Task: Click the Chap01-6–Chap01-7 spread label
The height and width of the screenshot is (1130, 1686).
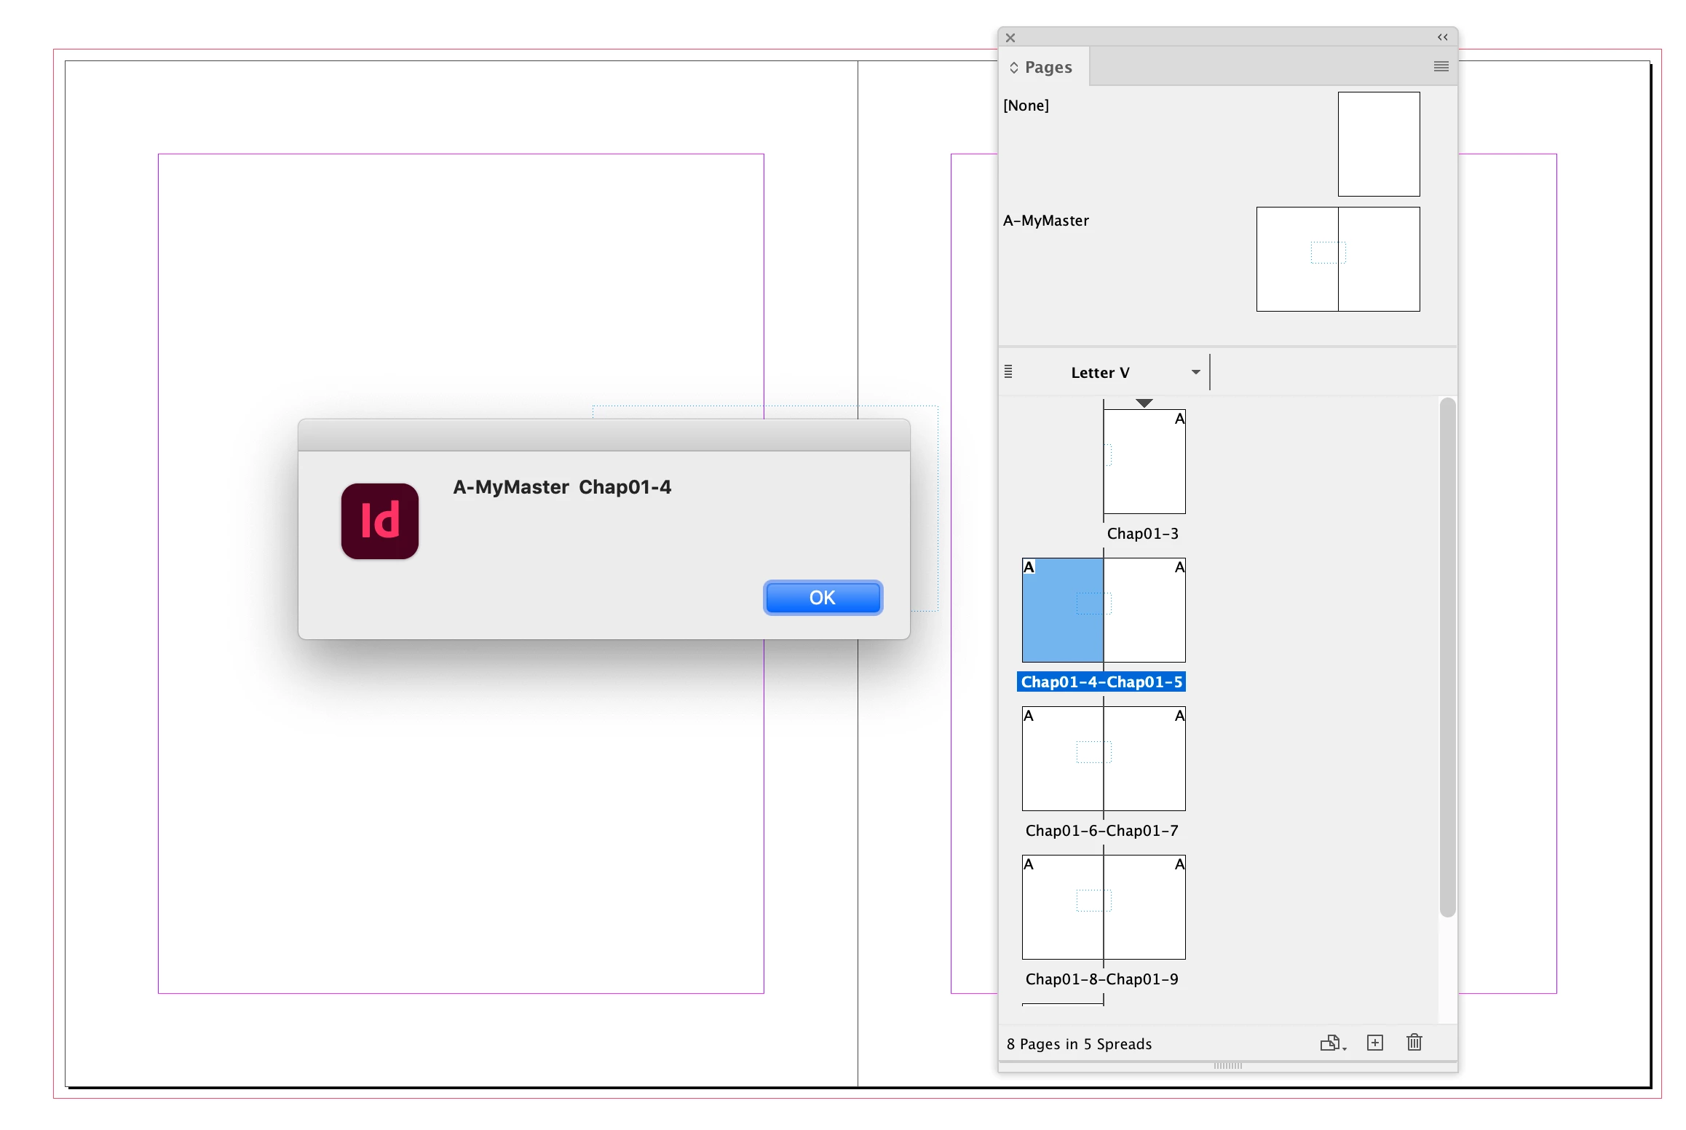Action: pyautogui.click(x=1101, y=831)
